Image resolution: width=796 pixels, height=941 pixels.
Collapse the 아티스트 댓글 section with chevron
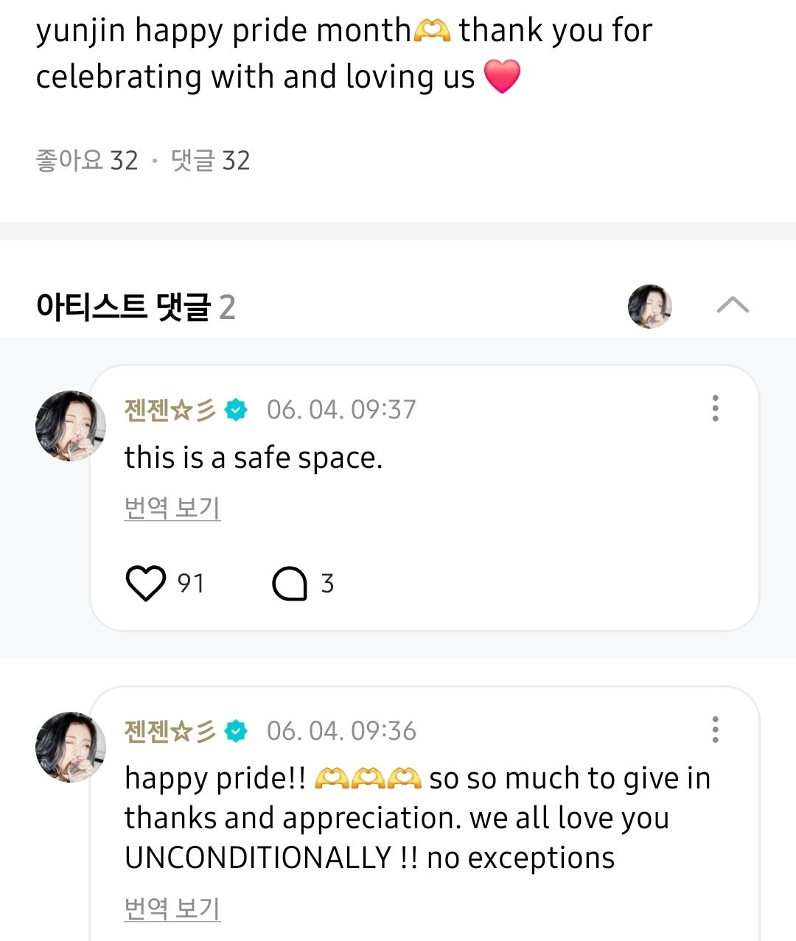[x=733, y=305]
